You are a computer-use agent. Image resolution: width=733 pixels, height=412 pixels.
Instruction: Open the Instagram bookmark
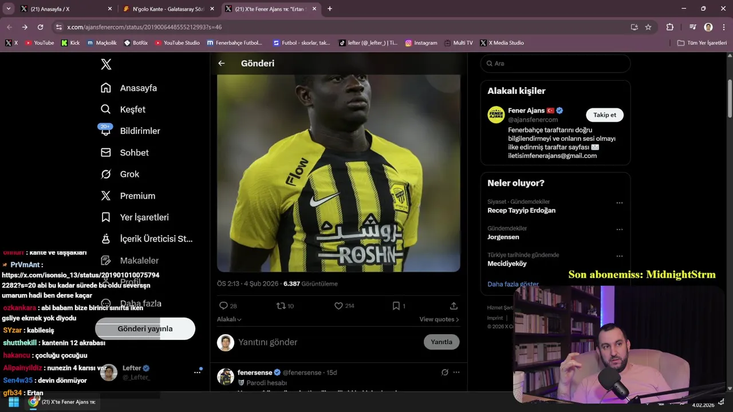(421, 43)
